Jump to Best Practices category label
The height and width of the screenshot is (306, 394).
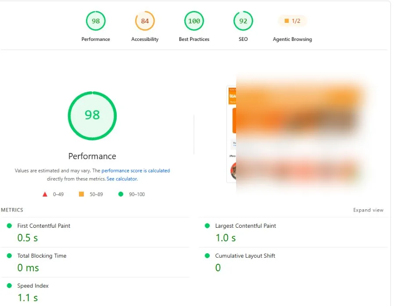point(194,39)
